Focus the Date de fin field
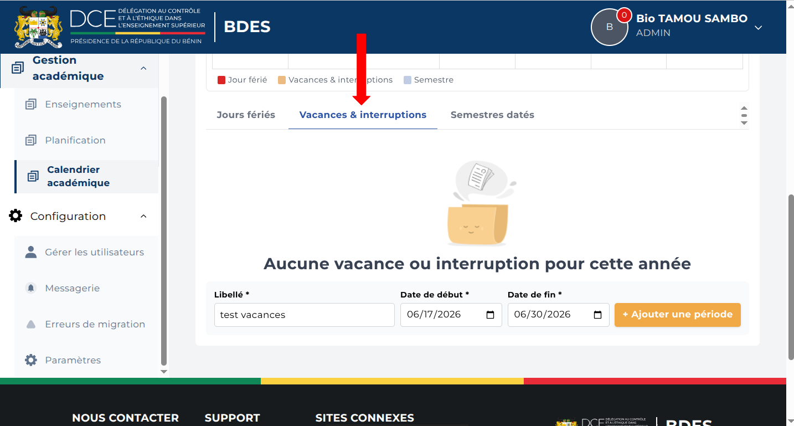Image resolution: width=794 pixels, height=426 pixels. point(559,315)
